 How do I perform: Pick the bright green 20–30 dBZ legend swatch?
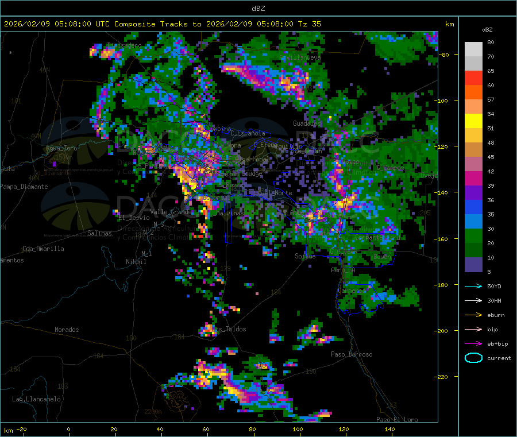(473, 235)
